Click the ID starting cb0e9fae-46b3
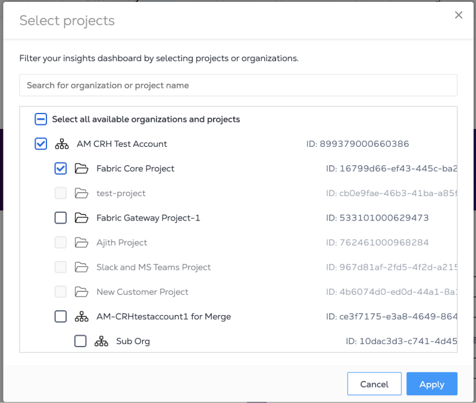The height and width of the screenshot is (403, 476). click(392, 193)
